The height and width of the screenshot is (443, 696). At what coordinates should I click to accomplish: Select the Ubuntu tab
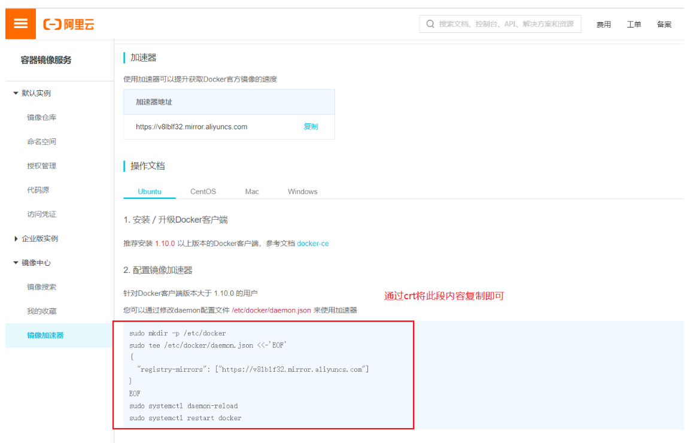tap(149, 191)
